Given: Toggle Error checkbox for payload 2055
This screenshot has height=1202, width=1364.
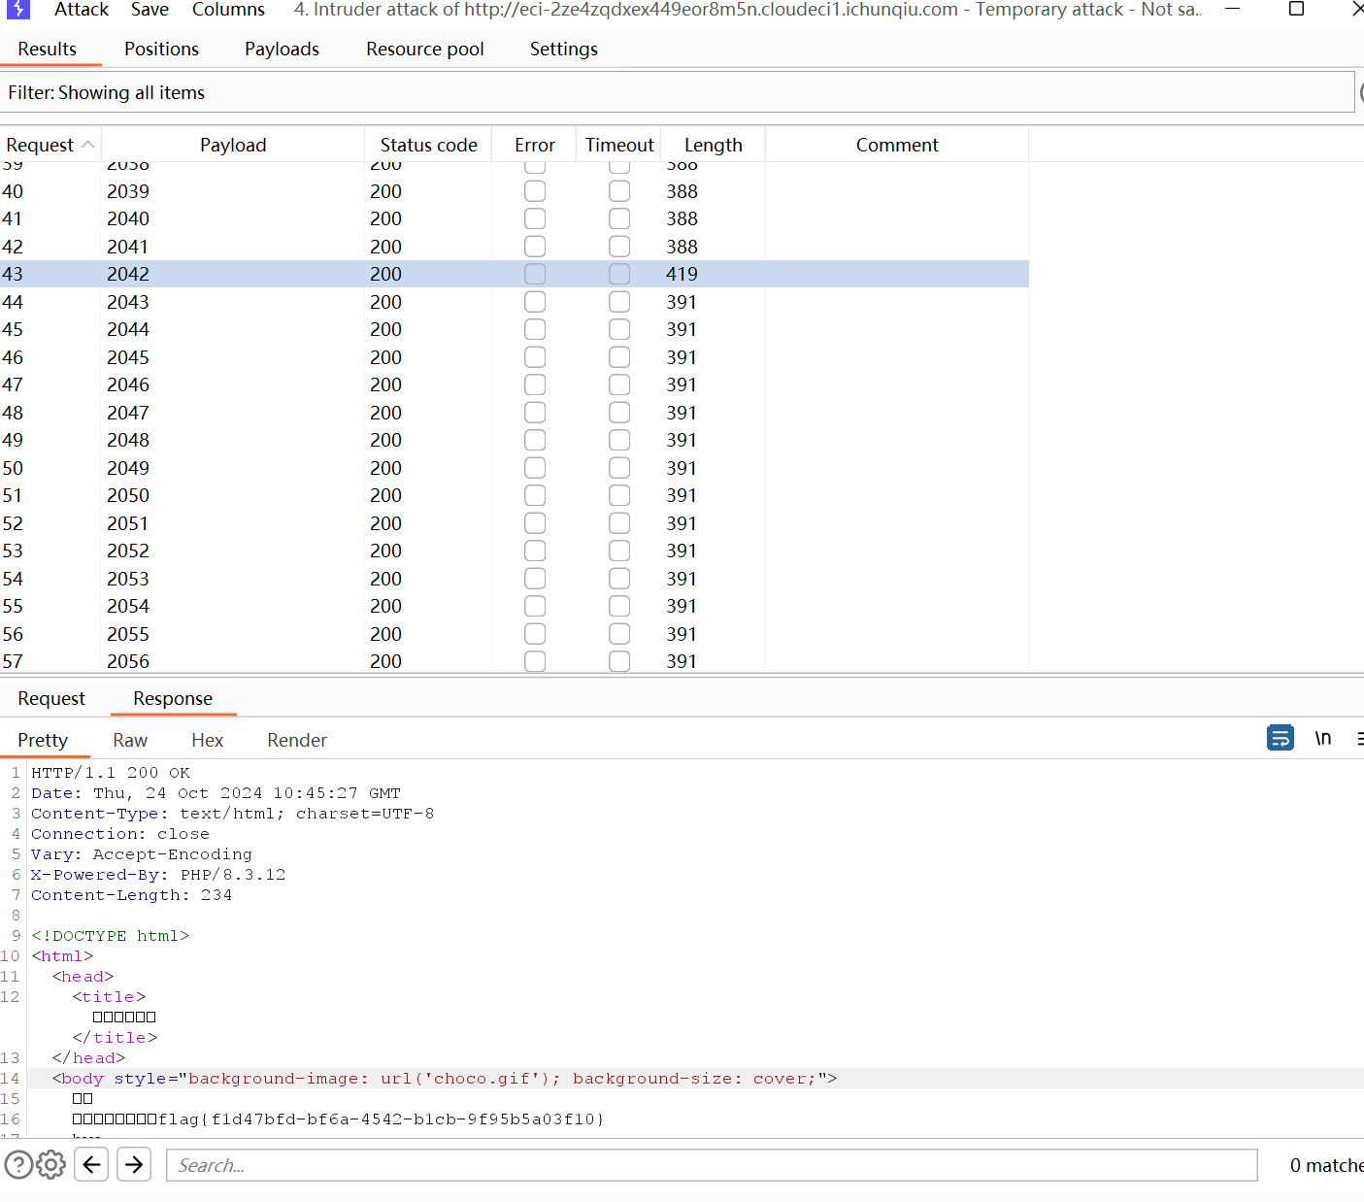Looking at the screenshot, I should [535, 634].
